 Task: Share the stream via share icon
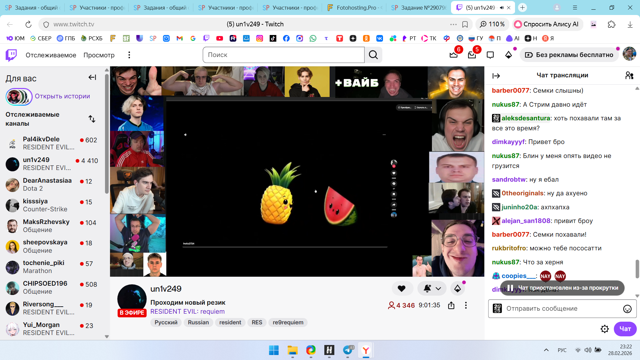(451, 305)
